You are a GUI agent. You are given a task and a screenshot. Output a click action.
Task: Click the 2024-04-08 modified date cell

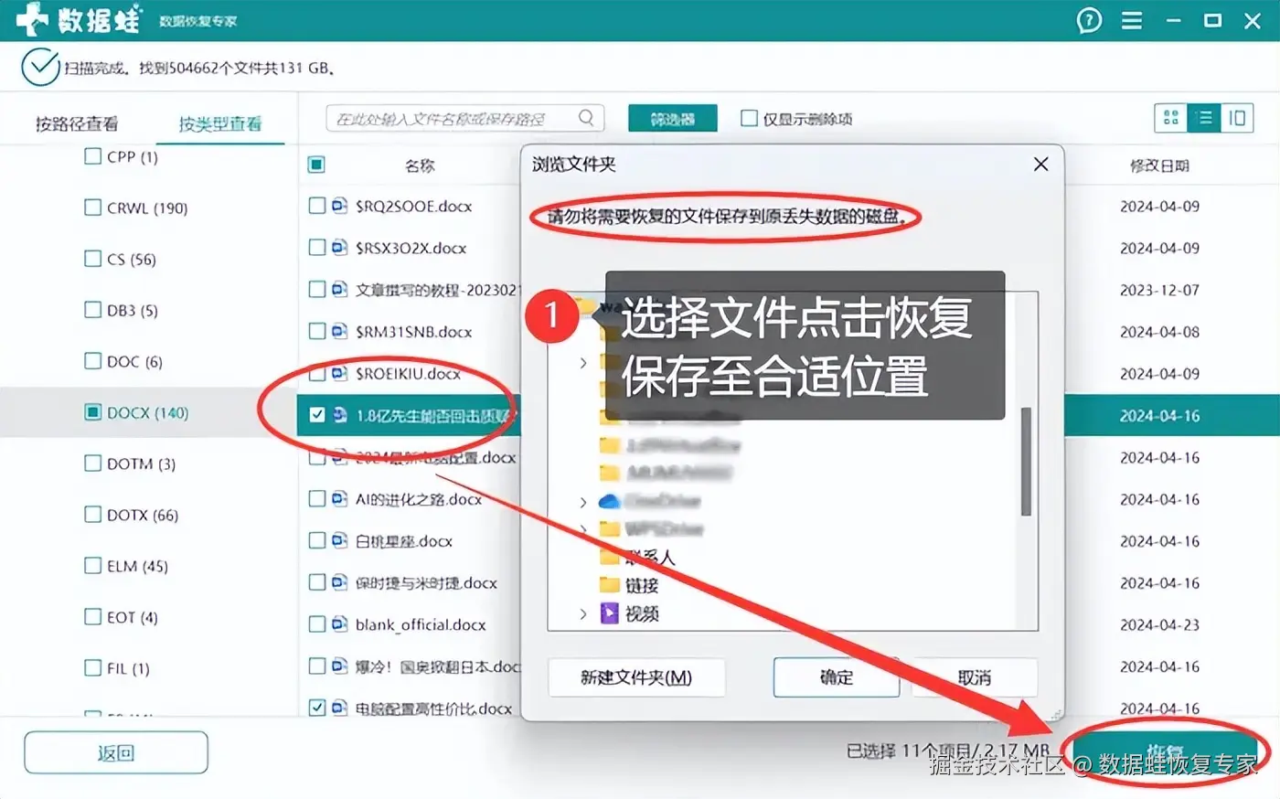pos(1159,332)
